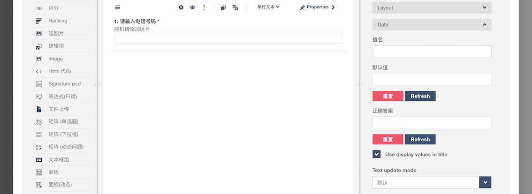This screenshot has width=532, height=194.
Task: Click the hamburger drag-handle icon of question 1
Action: point(118,7)
